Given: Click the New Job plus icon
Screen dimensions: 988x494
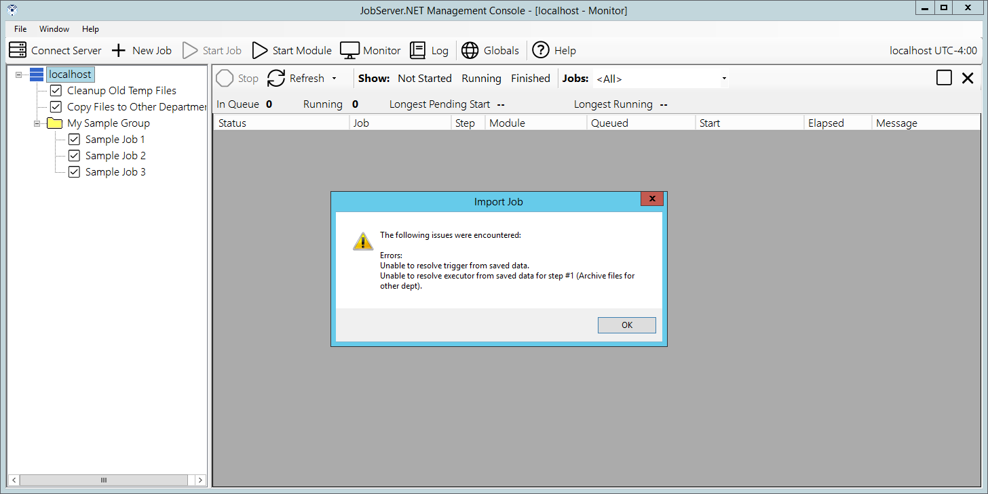Looking at the screenshot, I should coord(119,50).
